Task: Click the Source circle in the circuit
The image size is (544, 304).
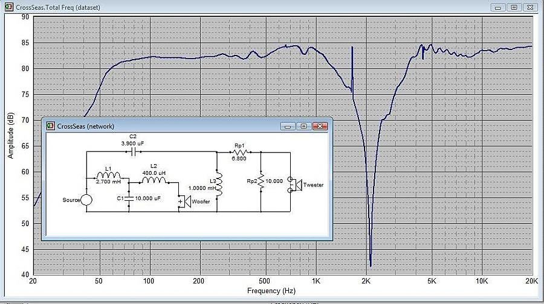Action: coord(86,200)
